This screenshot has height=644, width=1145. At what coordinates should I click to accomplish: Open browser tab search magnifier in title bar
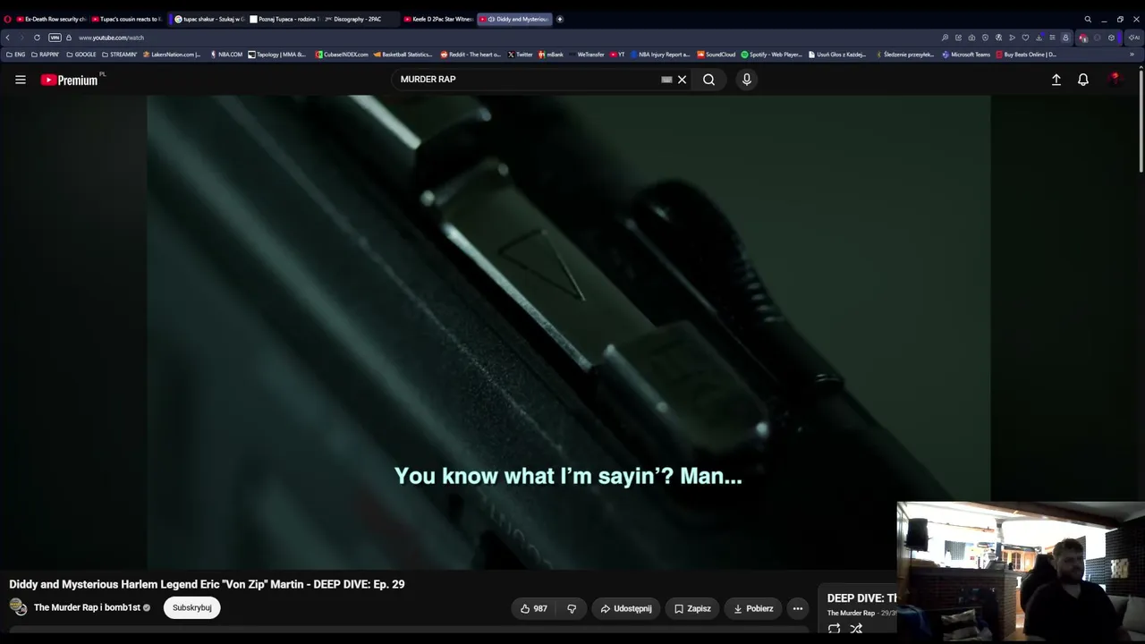[1088, 19]
